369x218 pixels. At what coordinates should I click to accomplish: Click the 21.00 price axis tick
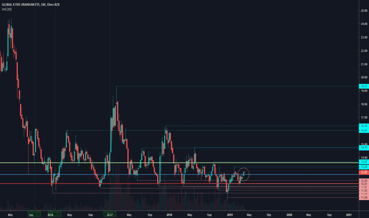364,64
